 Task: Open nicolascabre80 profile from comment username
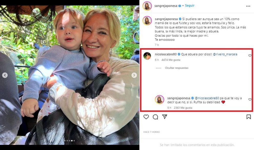coord(166,54)
